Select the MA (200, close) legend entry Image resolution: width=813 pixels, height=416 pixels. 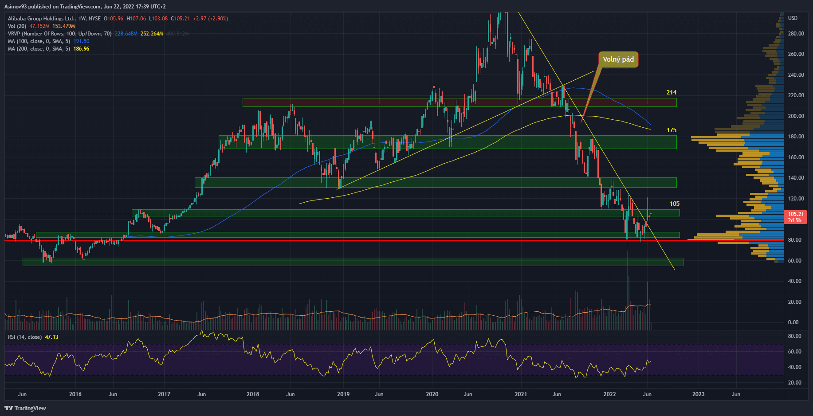coord(39,49)
